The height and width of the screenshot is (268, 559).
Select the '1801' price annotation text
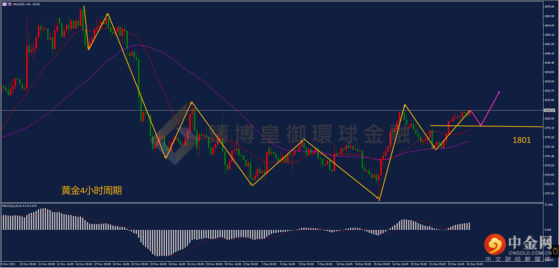pos(522,141)
